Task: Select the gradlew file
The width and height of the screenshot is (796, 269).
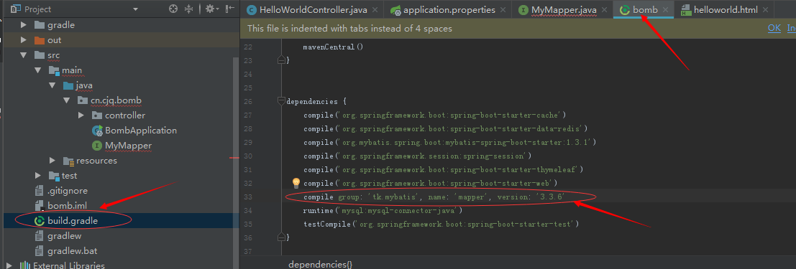Action: coord(65,236)
